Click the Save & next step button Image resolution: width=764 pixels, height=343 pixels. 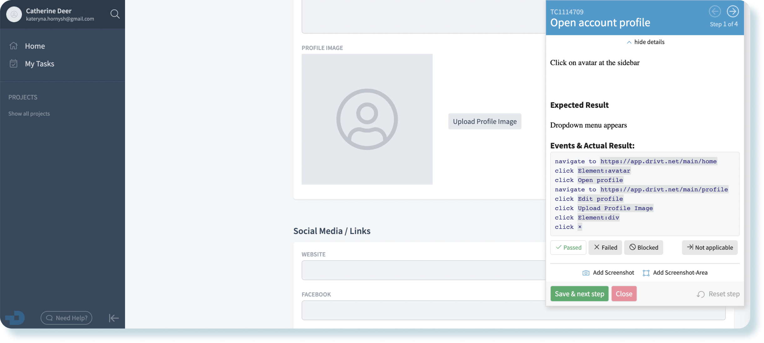(579, 294)
